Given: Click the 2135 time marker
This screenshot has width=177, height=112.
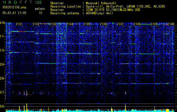Looking at the screenshot, I should [87, 24].
